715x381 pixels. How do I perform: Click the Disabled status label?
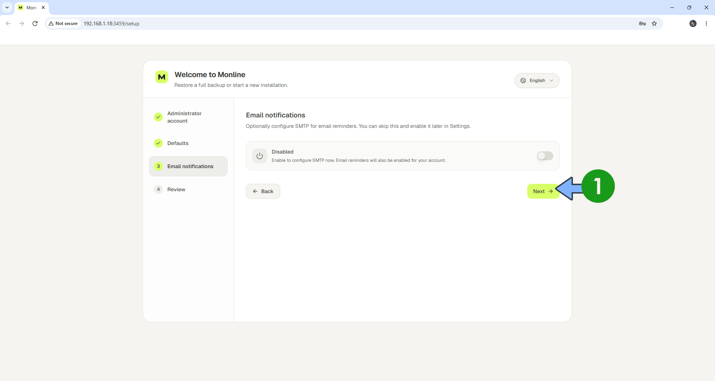click(282, 152)
